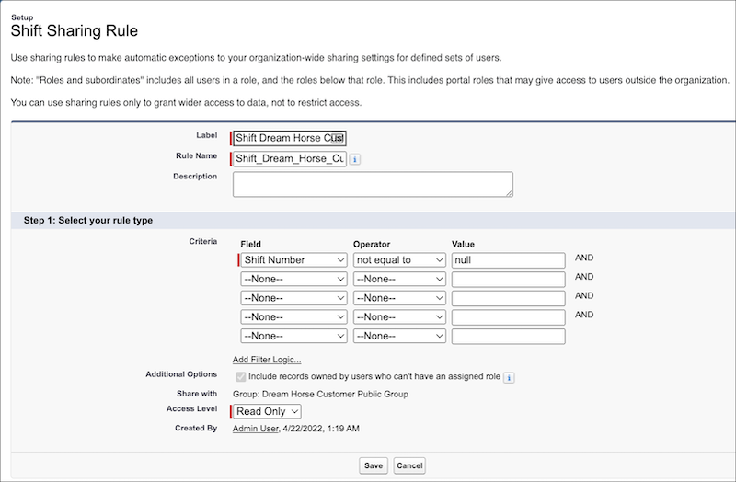Open fifth criteria row Field dropdown
Viewport: 736px width, 482px height.
point(293,336)
